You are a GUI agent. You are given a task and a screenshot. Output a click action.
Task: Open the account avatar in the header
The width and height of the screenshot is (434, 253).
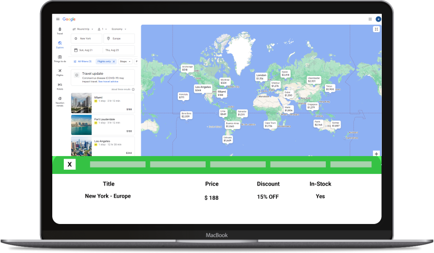point(378,19)
